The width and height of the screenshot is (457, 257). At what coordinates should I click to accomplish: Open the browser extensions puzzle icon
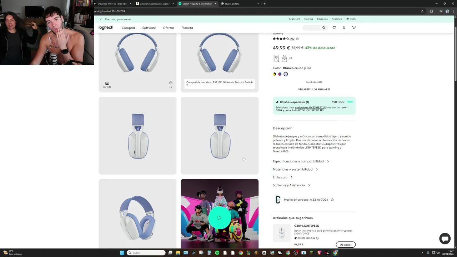pyautogui.click(x=431, y=11)
